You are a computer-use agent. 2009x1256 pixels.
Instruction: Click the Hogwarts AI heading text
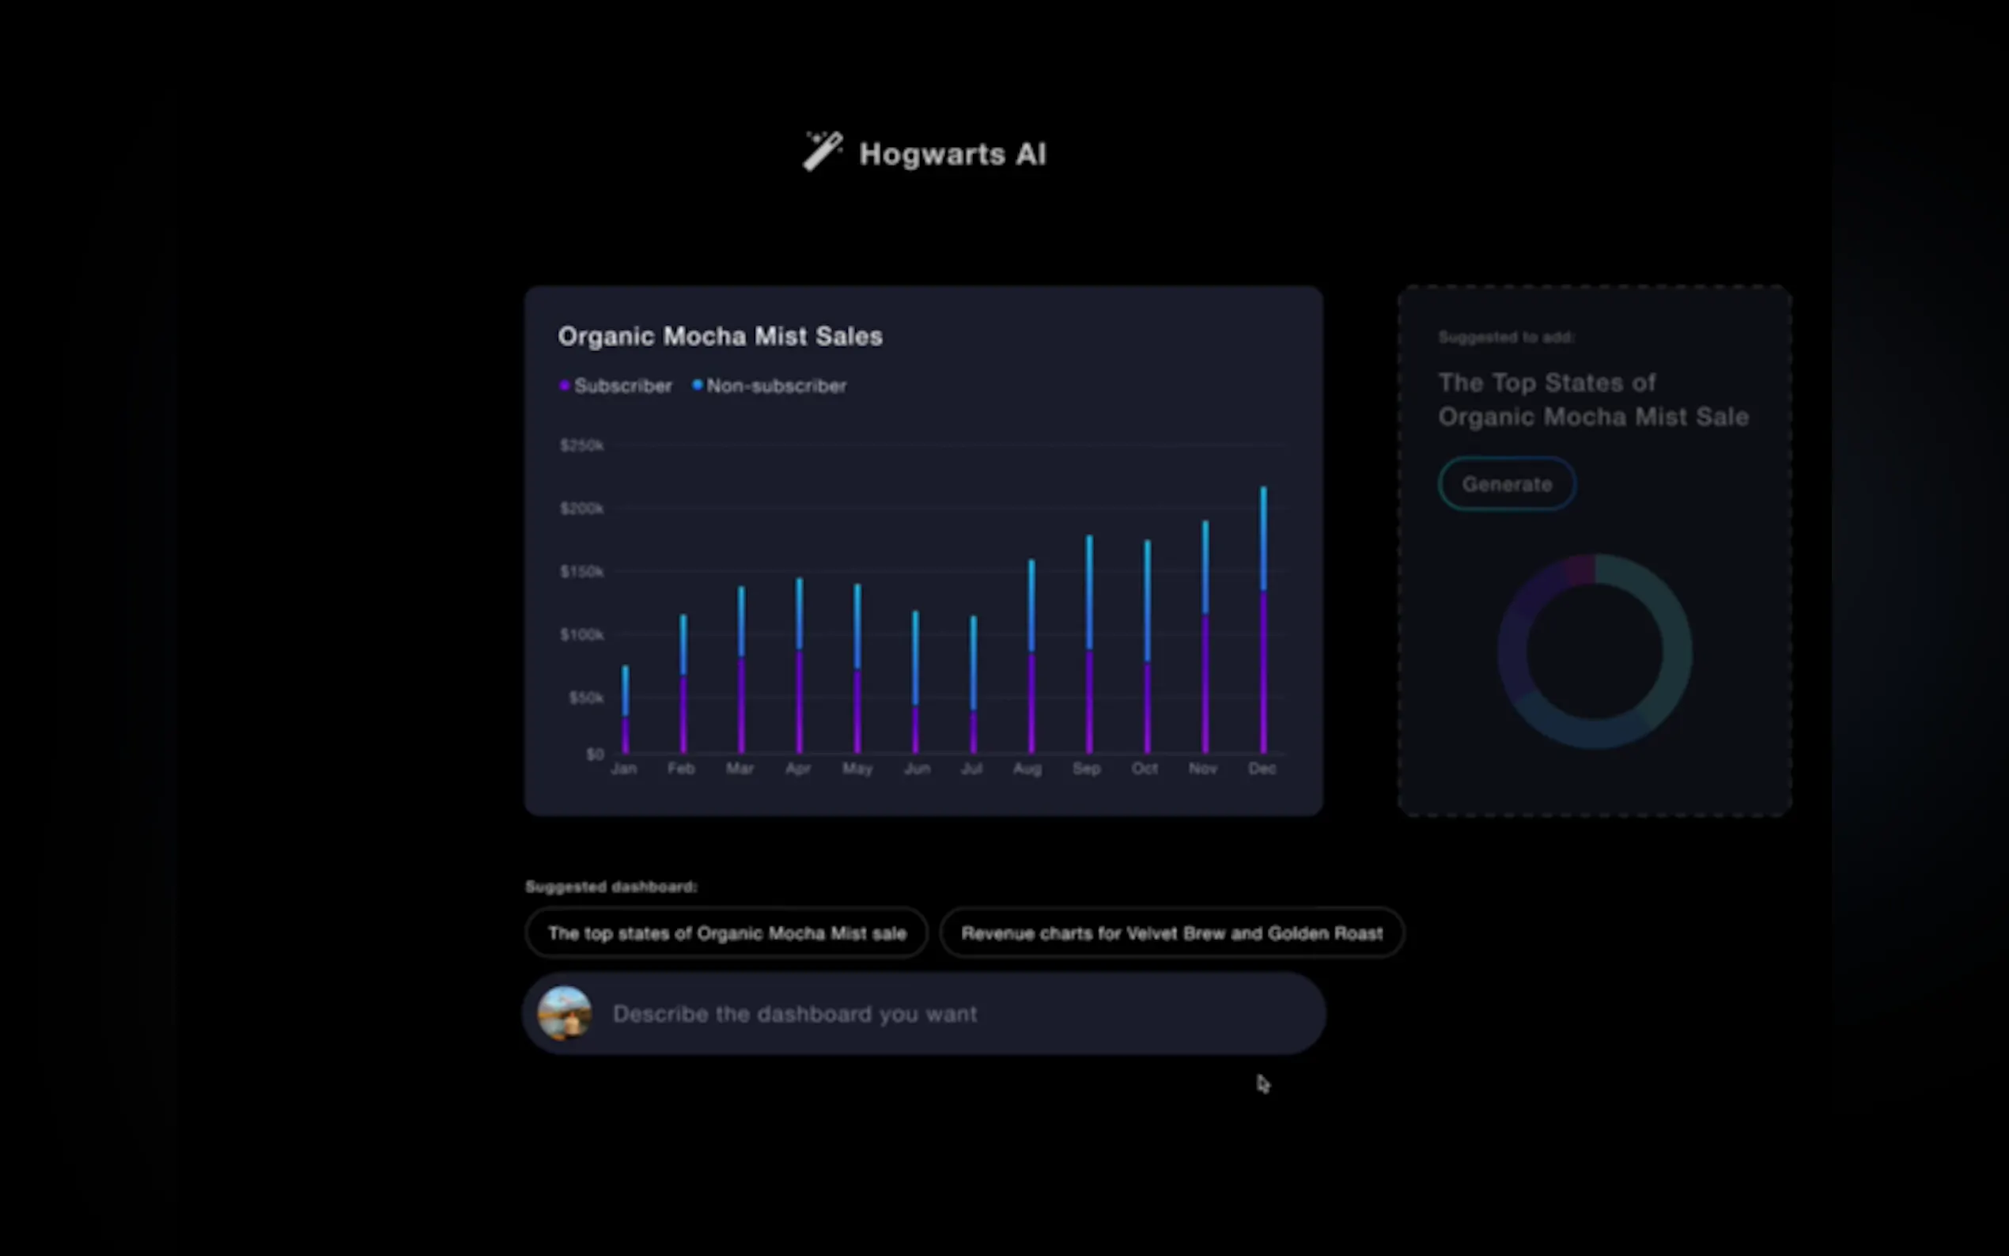click(952, 154)
